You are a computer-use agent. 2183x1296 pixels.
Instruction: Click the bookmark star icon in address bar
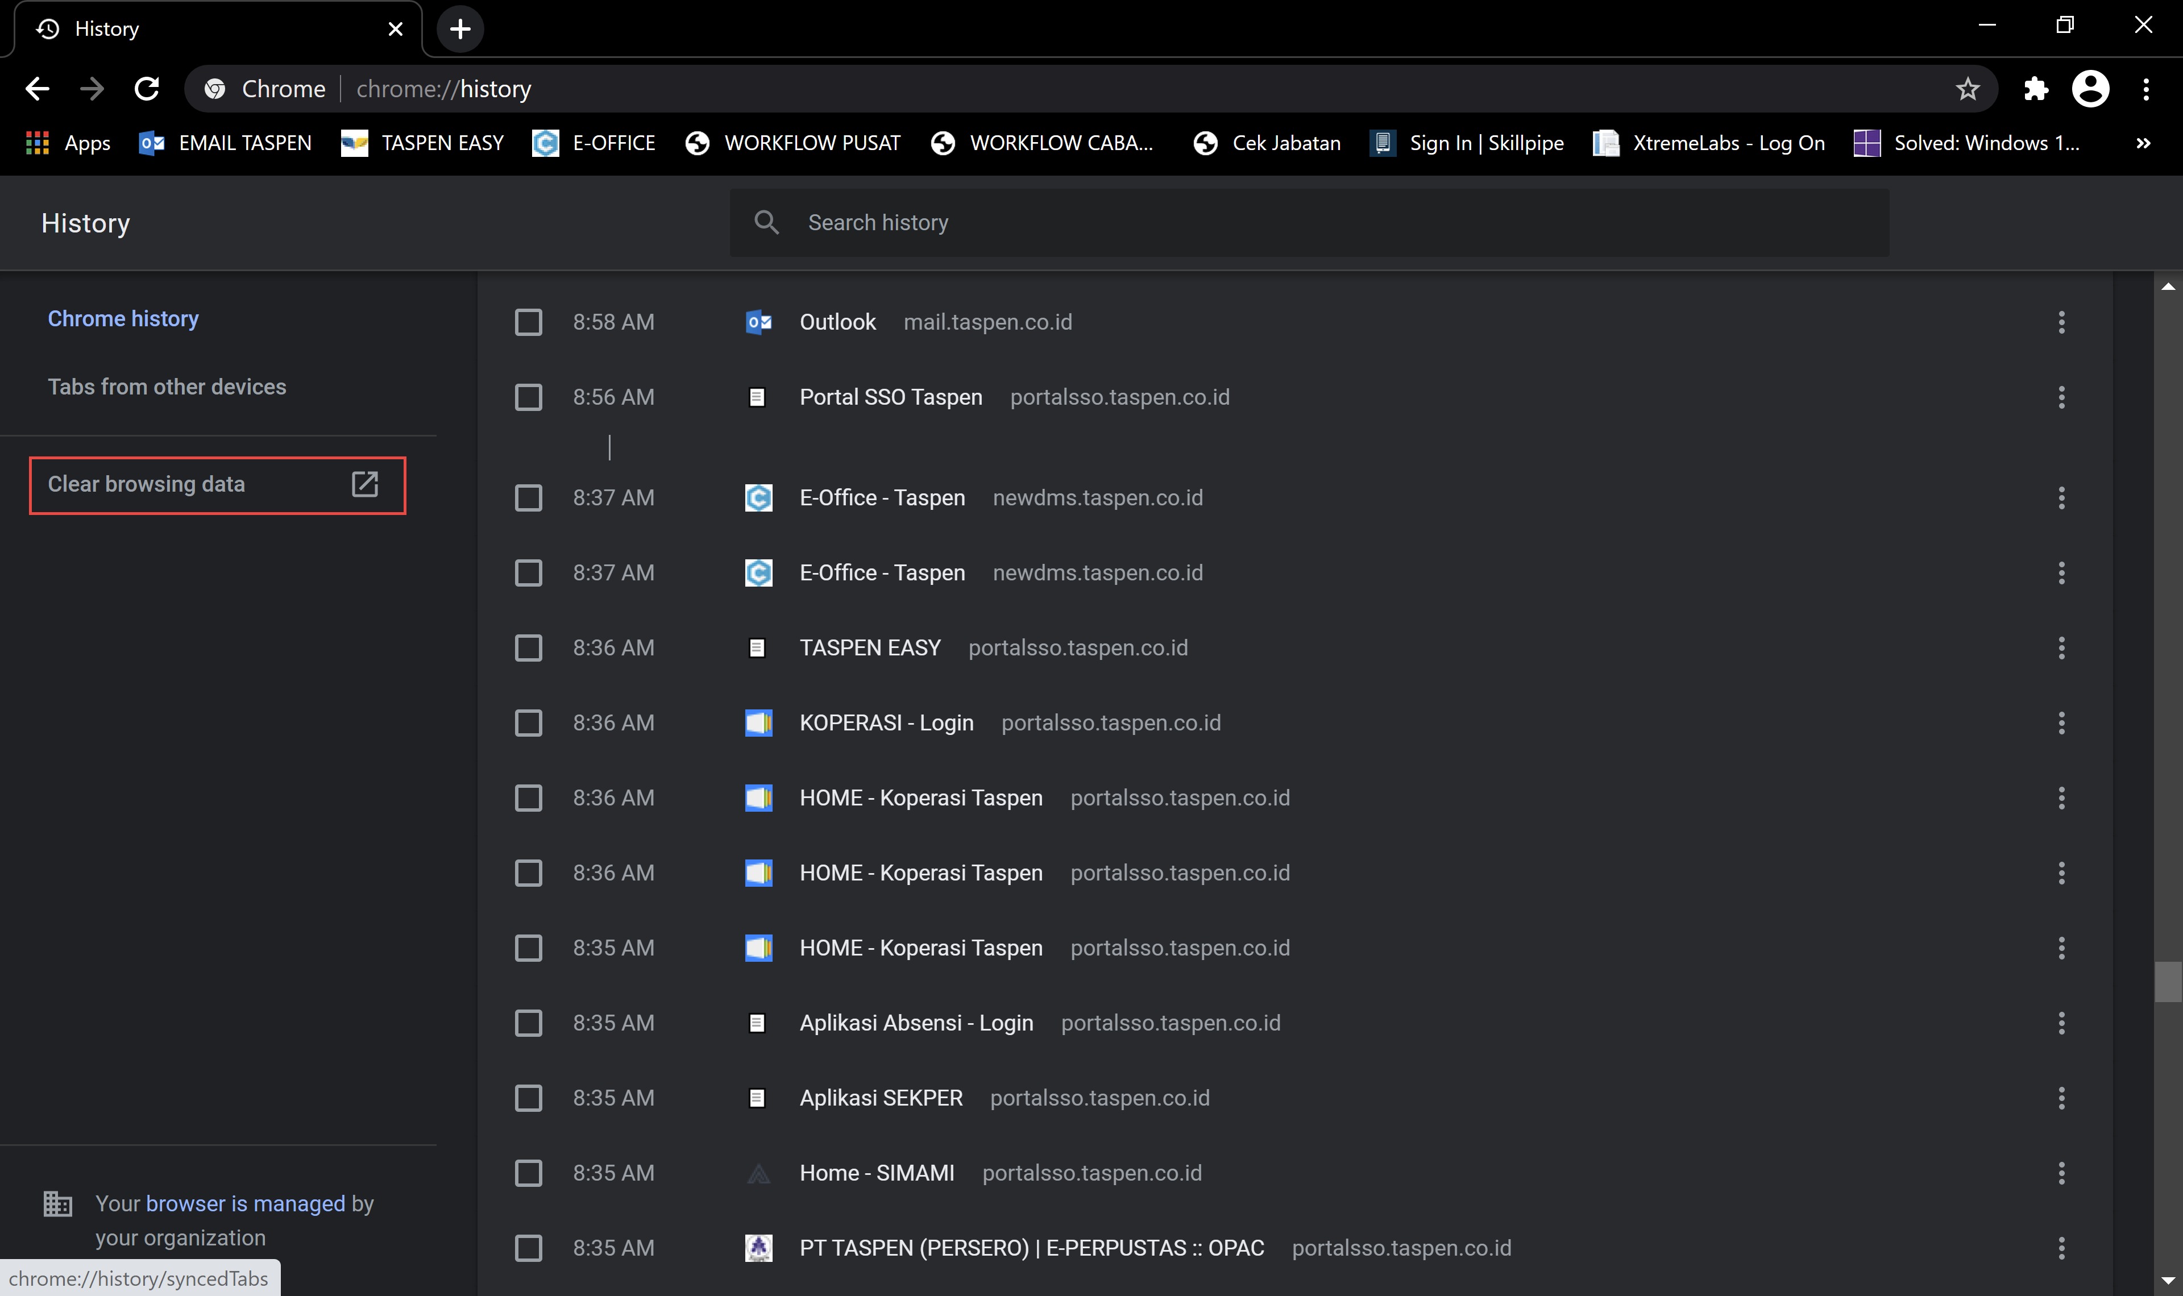click(1968, 89)
